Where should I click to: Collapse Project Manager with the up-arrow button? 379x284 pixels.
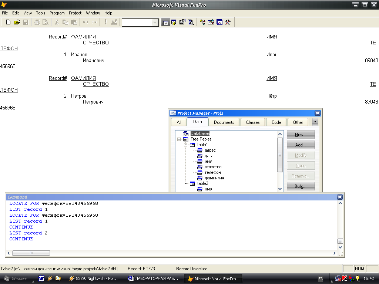point(315,122)
